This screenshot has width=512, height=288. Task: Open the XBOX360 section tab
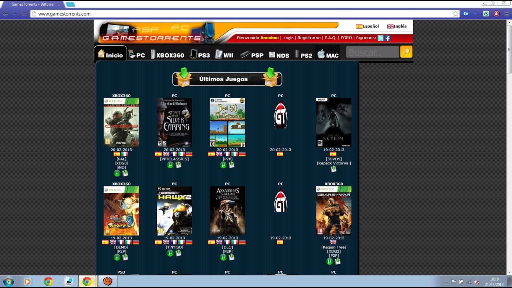tap(167, 54)
